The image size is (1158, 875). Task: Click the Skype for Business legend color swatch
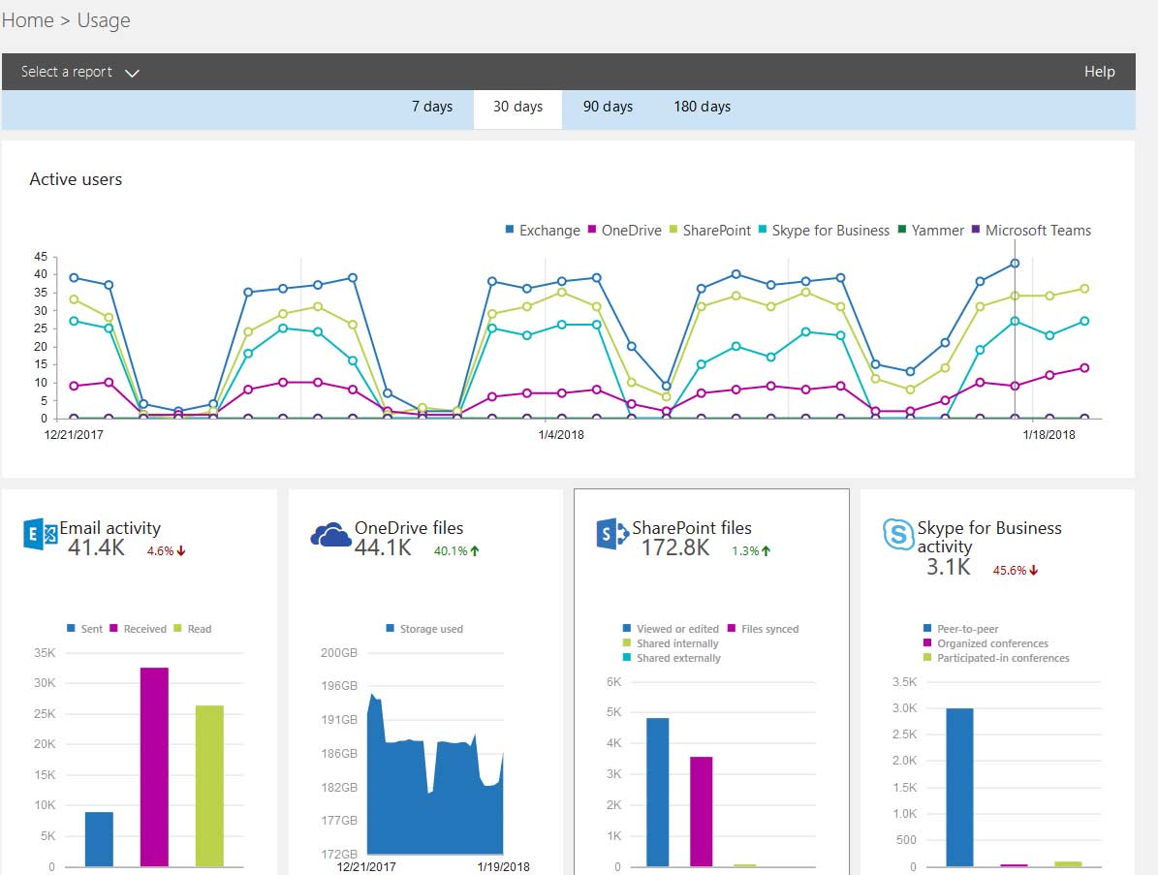(x=764, y=231)
